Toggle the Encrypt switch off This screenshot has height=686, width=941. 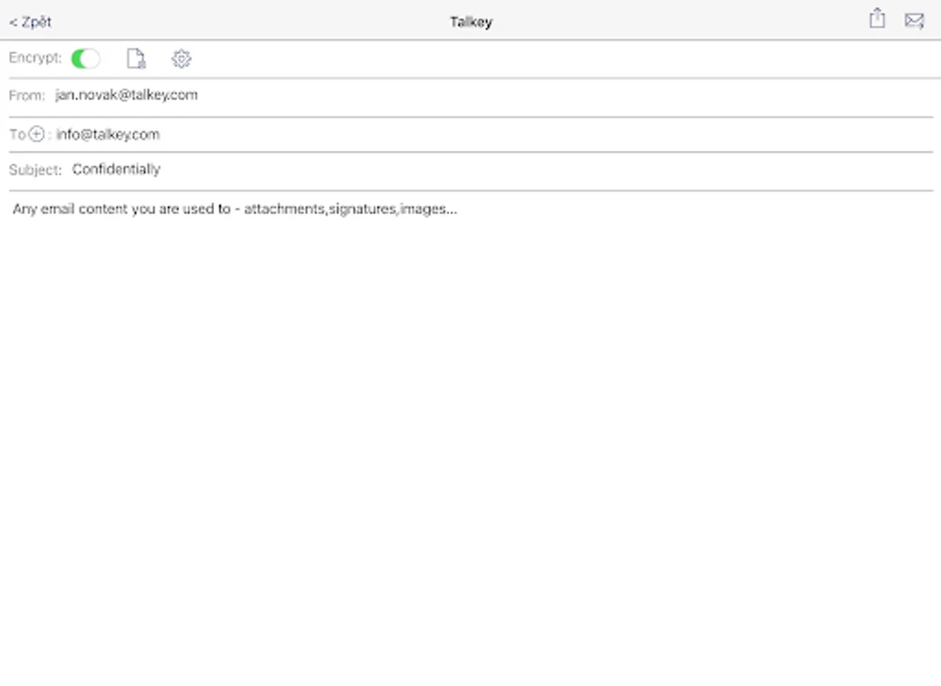[85, 59]
